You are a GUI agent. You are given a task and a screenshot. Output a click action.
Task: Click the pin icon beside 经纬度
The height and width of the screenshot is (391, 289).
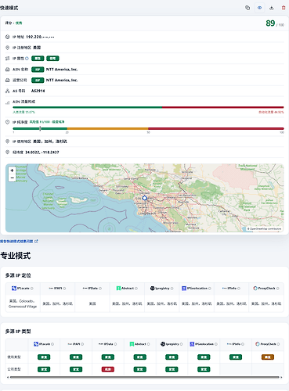7,152
